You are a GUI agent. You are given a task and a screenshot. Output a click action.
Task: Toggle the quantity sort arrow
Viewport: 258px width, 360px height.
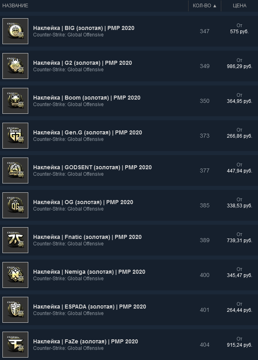point(215,6)
